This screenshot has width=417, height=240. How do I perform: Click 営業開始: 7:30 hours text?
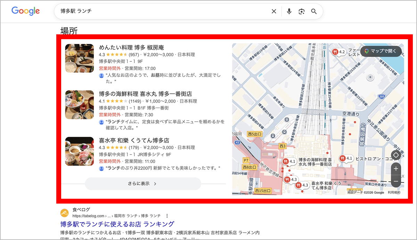(x=139, y=115)
